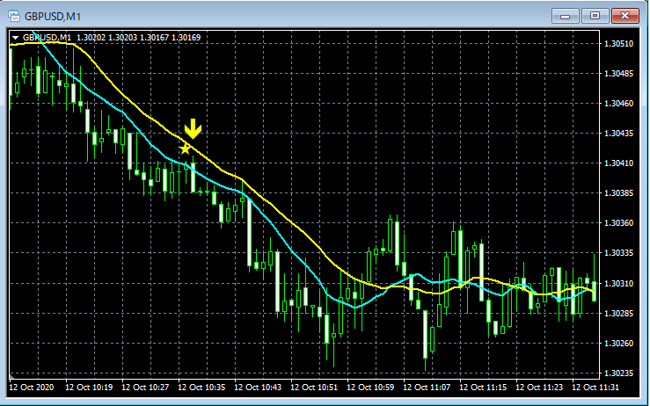Click the 12 Oct 11:31 time label

point(595,388)
